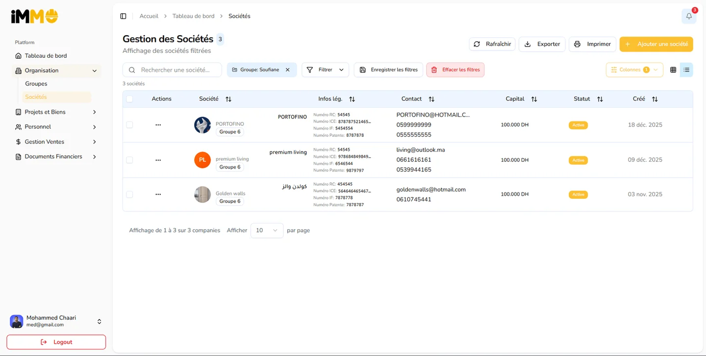Sort by Statut column arrows

600,99
